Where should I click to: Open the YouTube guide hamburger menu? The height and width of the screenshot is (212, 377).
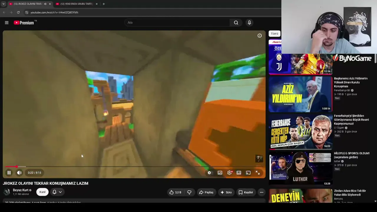click(x=6, y=23)
